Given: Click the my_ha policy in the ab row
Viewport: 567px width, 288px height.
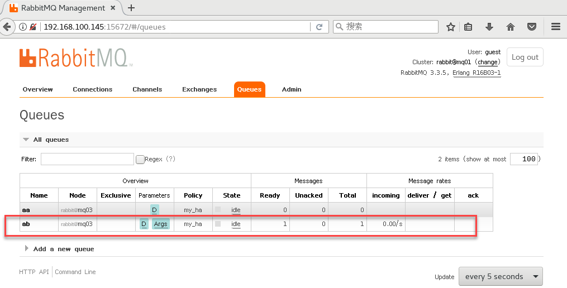Looking at the screenshot, I should 193,224.
